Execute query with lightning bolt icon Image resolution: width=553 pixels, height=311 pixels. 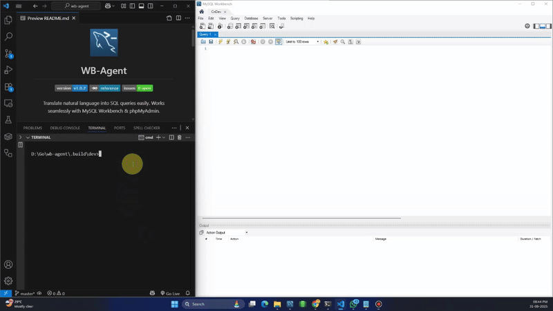tap(221, 41)
